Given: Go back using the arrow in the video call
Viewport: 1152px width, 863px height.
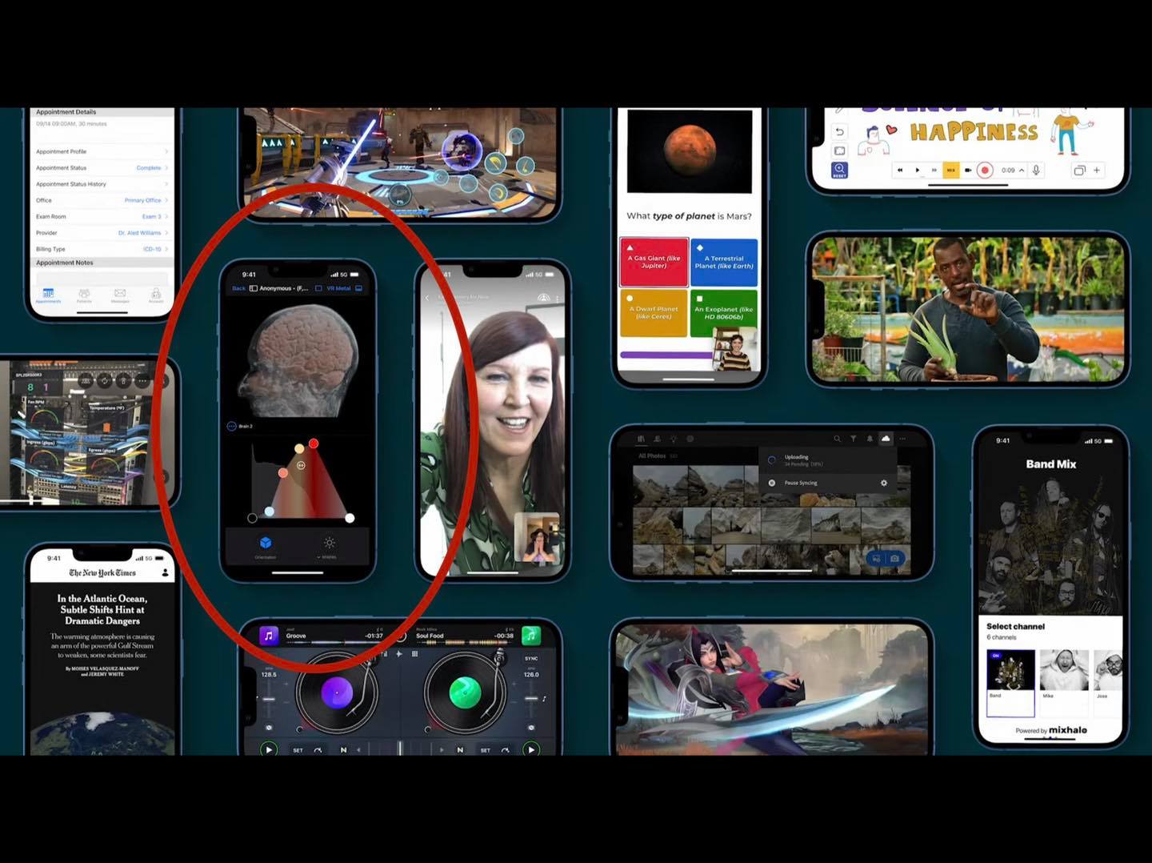Looking at the screenshot, I should (427, 298).
